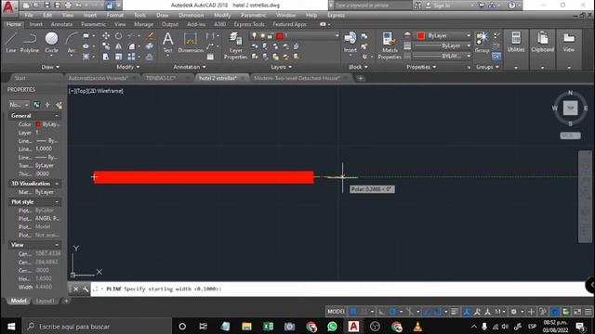Click the Quick Select icon in Properties palette

[59, 105]
